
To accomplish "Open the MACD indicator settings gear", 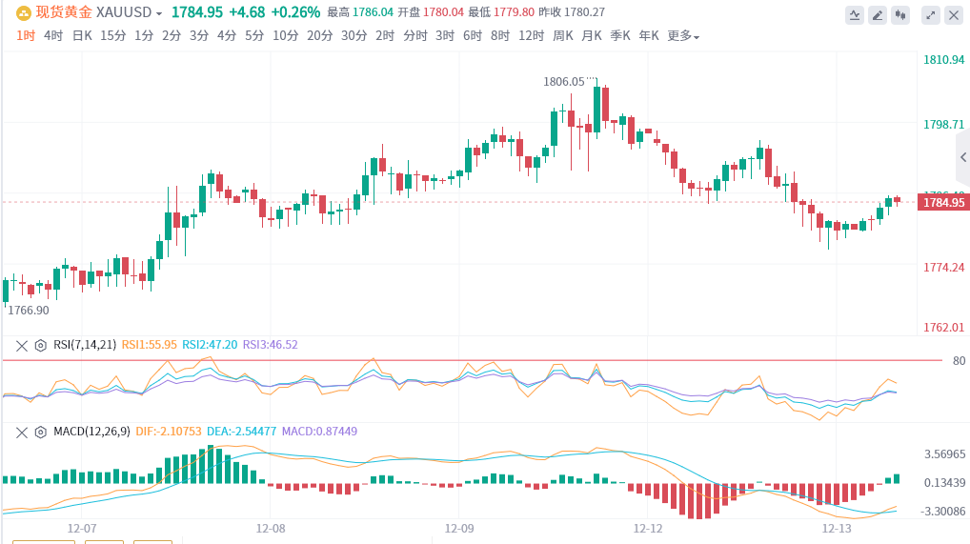I will point(40,432).
